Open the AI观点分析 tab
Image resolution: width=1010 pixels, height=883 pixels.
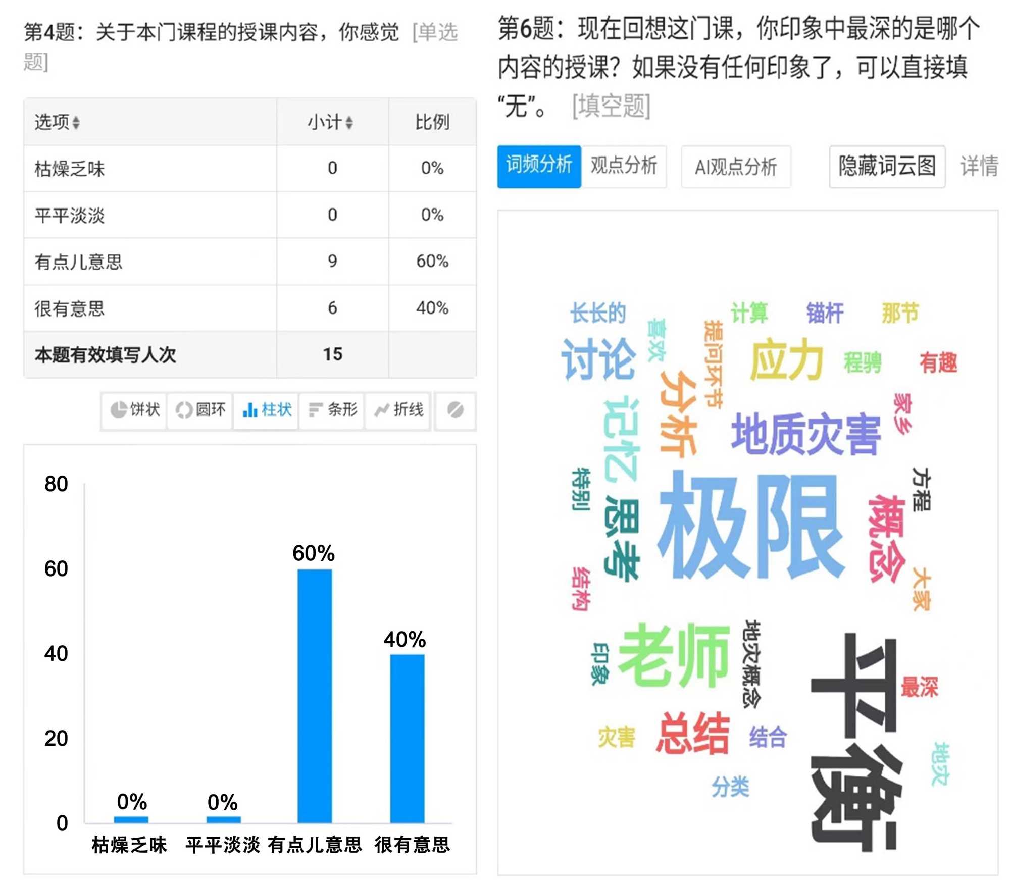[735, 167]
